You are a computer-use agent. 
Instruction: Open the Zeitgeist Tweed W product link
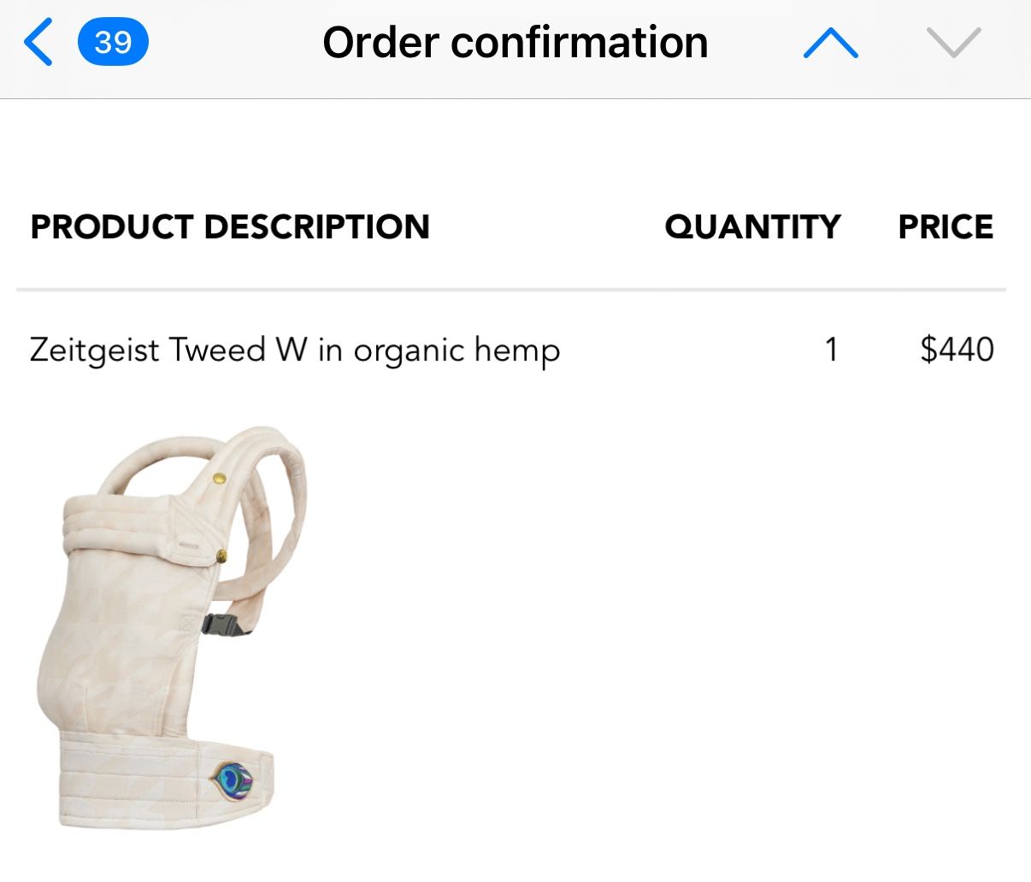(x=295, y=350)
